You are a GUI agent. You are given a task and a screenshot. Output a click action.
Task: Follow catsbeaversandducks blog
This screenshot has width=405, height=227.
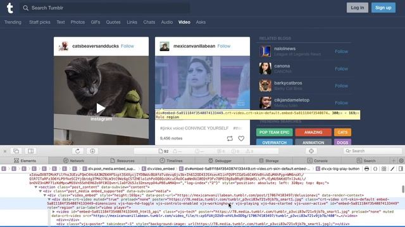click(127, 46)
